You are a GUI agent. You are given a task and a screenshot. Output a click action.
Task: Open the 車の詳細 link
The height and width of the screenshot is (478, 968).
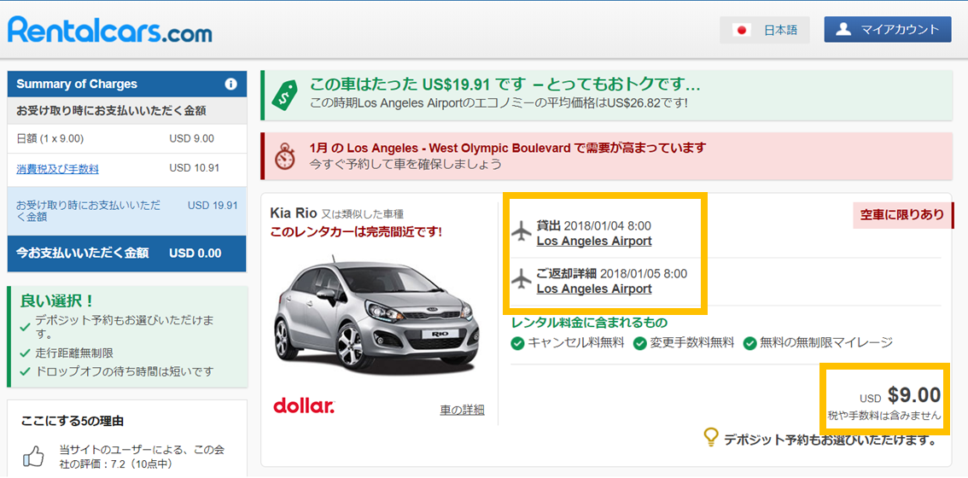462,410
